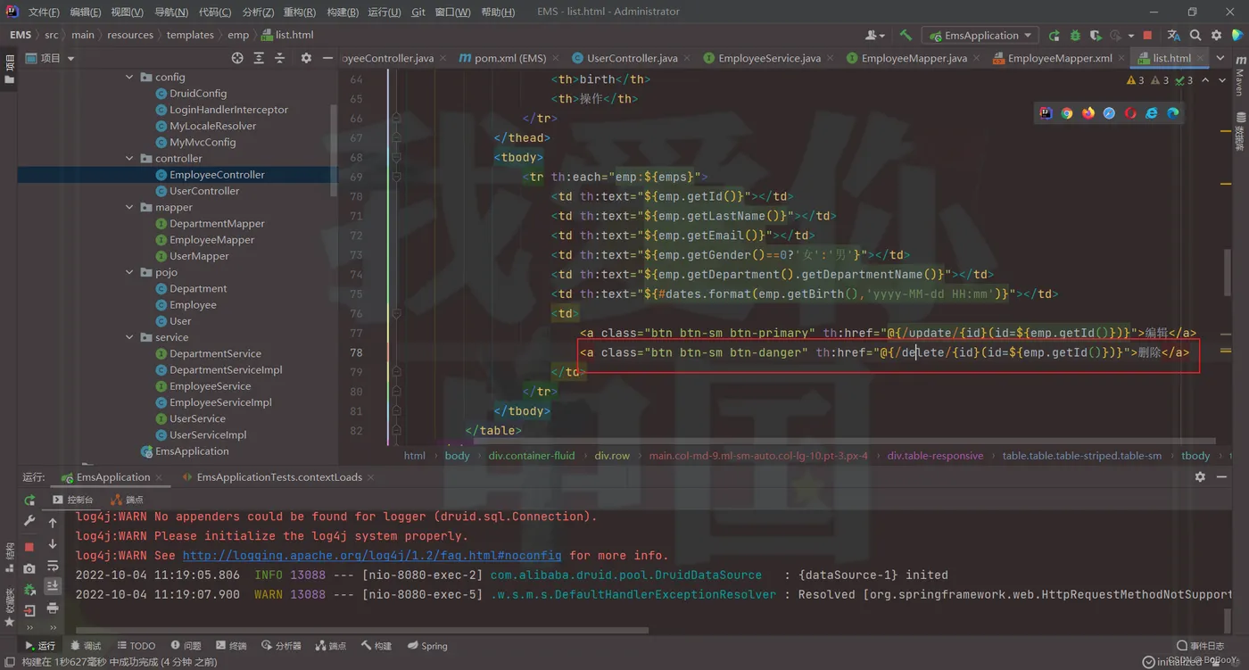Open in Edge browser icon
Image resolution: width=1249 pixels, height=670 pixels.
coord(1173,113)
